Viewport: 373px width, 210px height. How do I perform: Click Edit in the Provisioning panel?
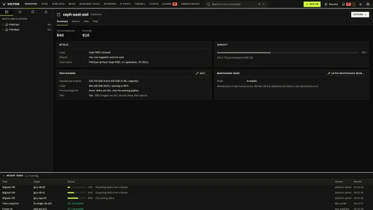[201, 73]
